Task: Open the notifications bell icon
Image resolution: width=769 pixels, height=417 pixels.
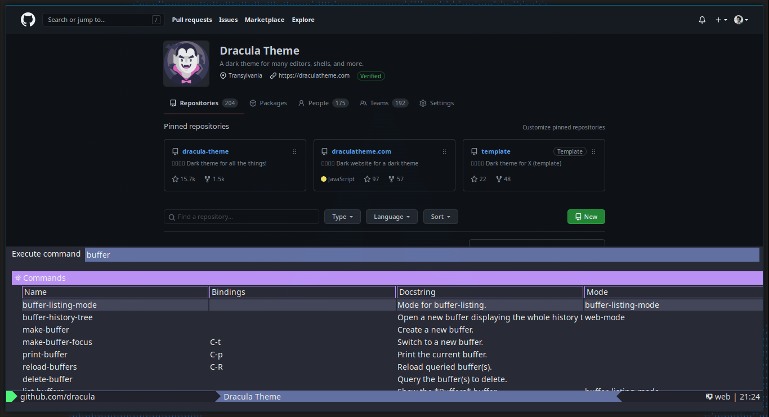Action: tap(702, 20)
